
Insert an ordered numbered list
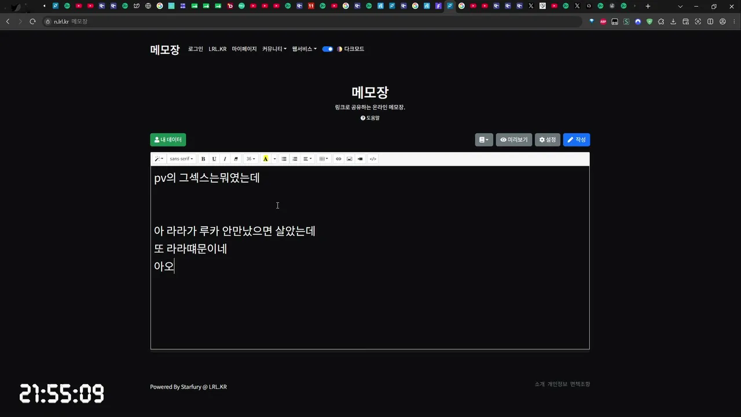point(295,159)
